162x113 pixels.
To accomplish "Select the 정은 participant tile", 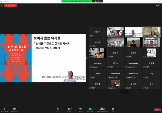I will click(151, 84).
